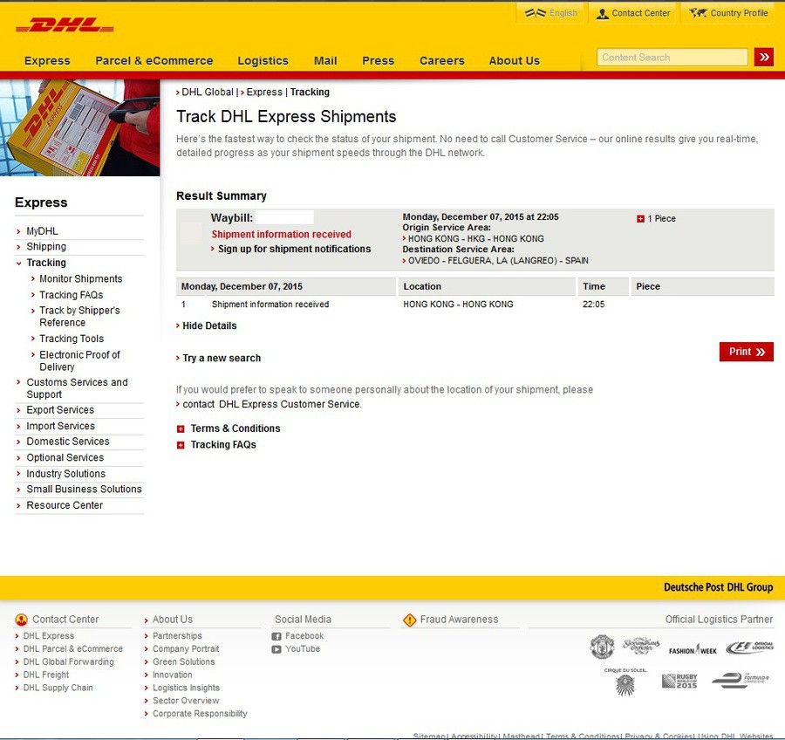The height and width of the screenshot is (740, 785).
Task: Click the Content Search input field
Action: pos(672,57)
